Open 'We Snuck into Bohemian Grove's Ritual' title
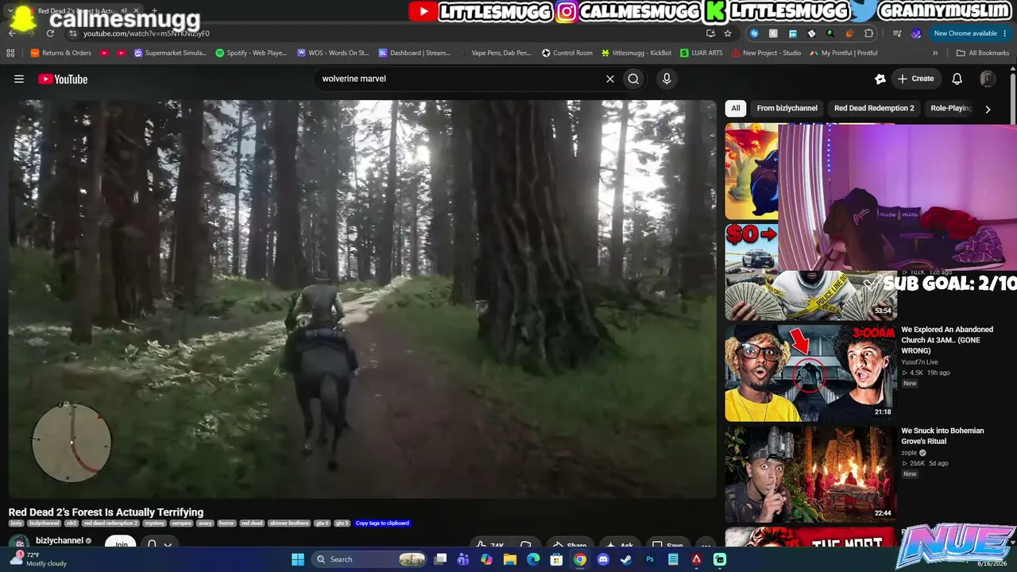 [x=942, y=436]
